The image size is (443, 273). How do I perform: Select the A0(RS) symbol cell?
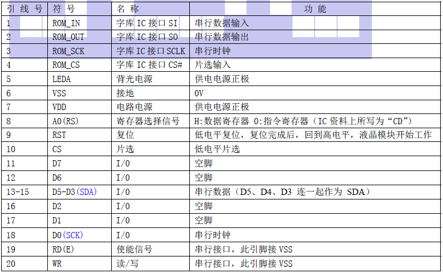67,121
